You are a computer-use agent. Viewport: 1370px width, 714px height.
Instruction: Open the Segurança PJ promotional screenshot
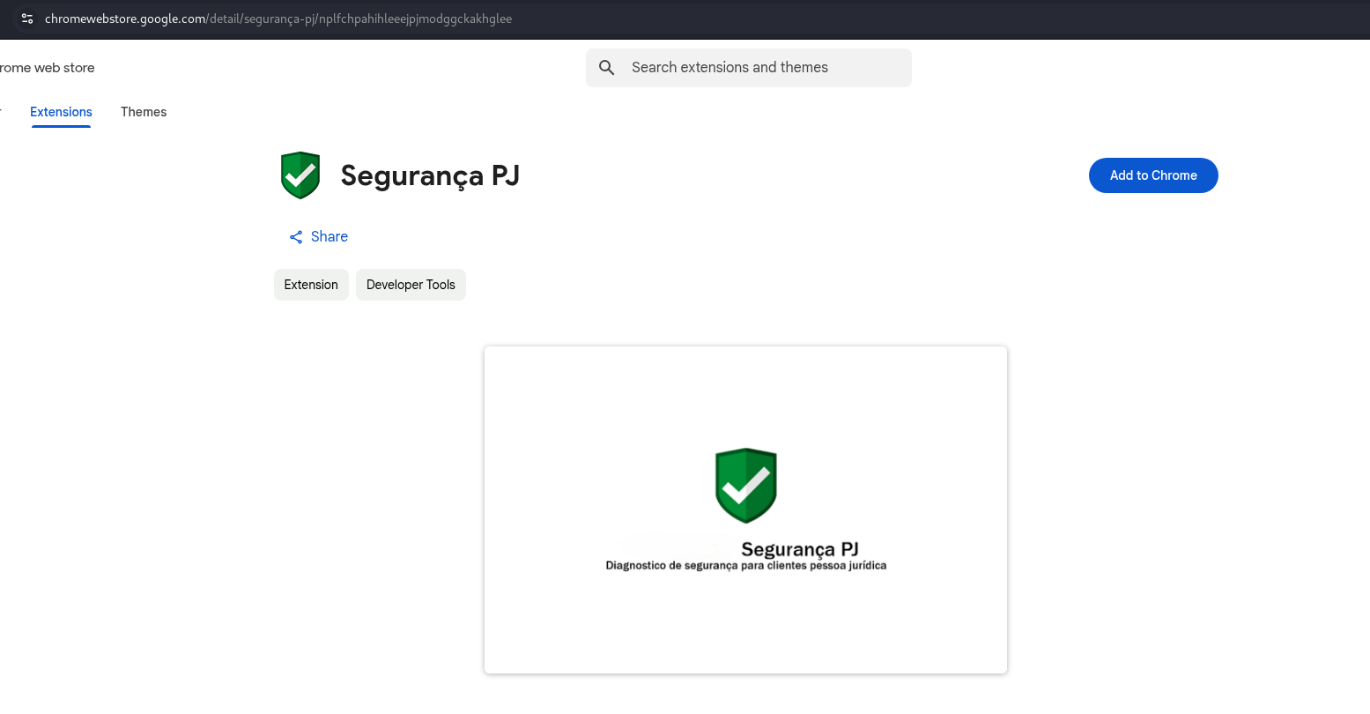pyautogui.click(x=745, y=510)
